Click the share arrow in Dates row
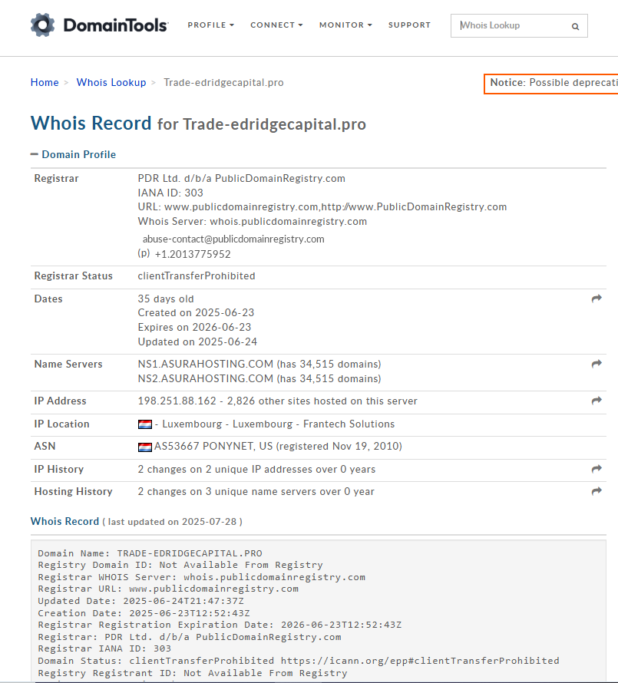The width and height of the screenshot is (618, 683). click(597, 299)
